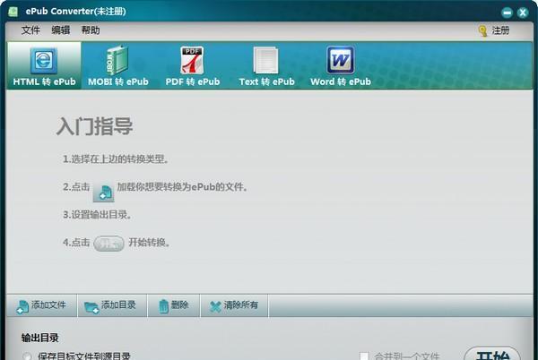
Task: Click the 开始 start button
Action: 492,354
